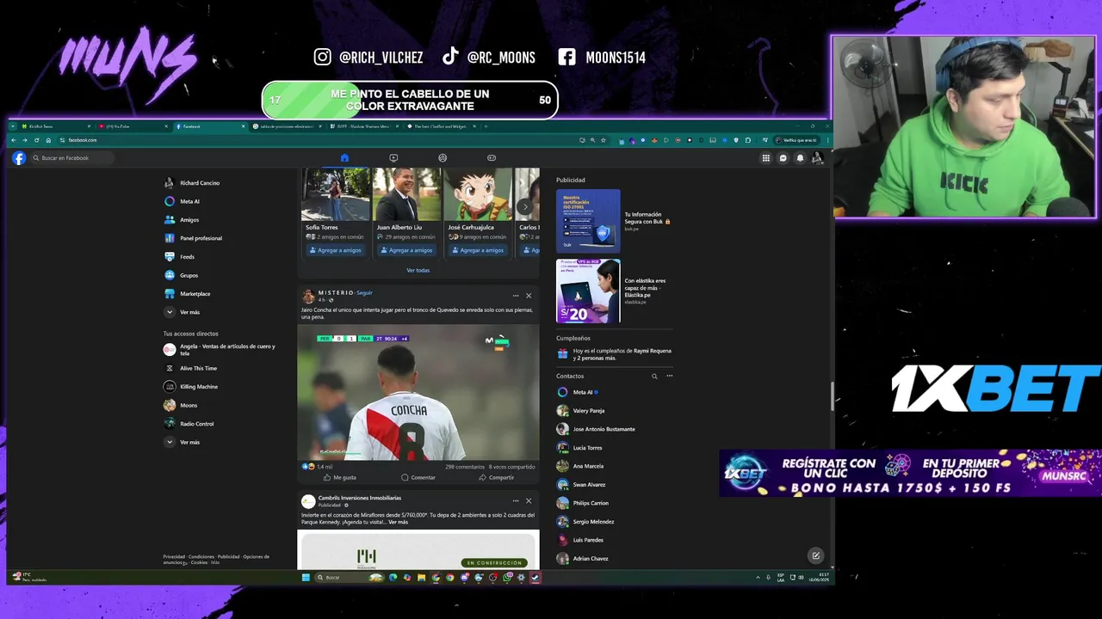The image size is (1102, 619).
Task: Open WhatsApp from the taskbar
Action: 507,578
